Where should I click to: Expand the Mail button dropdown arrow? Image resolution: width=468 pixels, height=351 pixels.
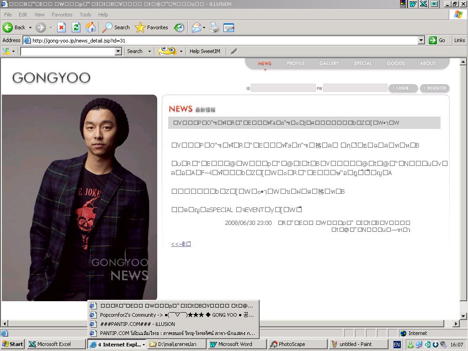[204, 27]
